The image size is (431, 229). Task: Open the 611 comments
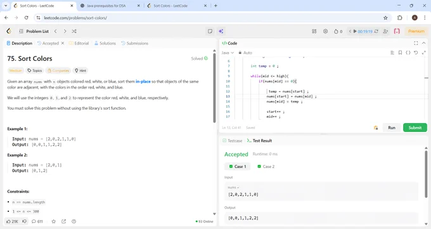(x=37, y=221)
